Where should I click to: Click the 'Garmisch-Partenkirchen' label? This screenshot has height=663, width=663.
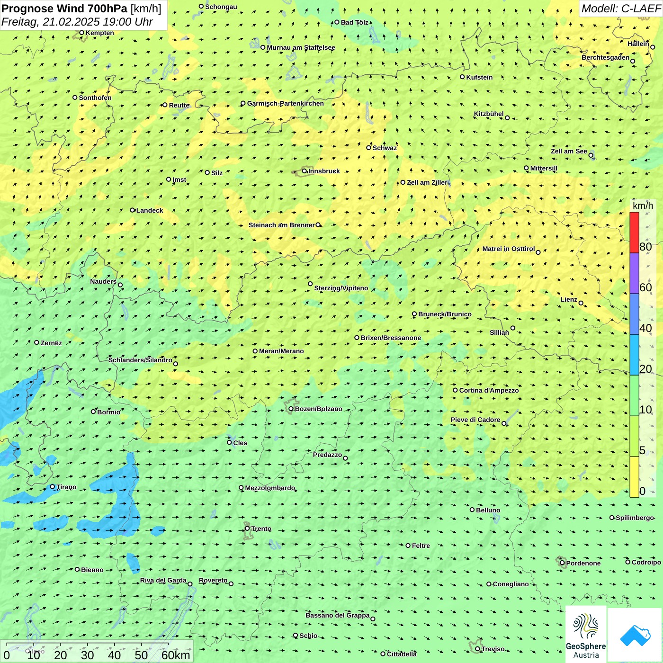coord(286,103)
